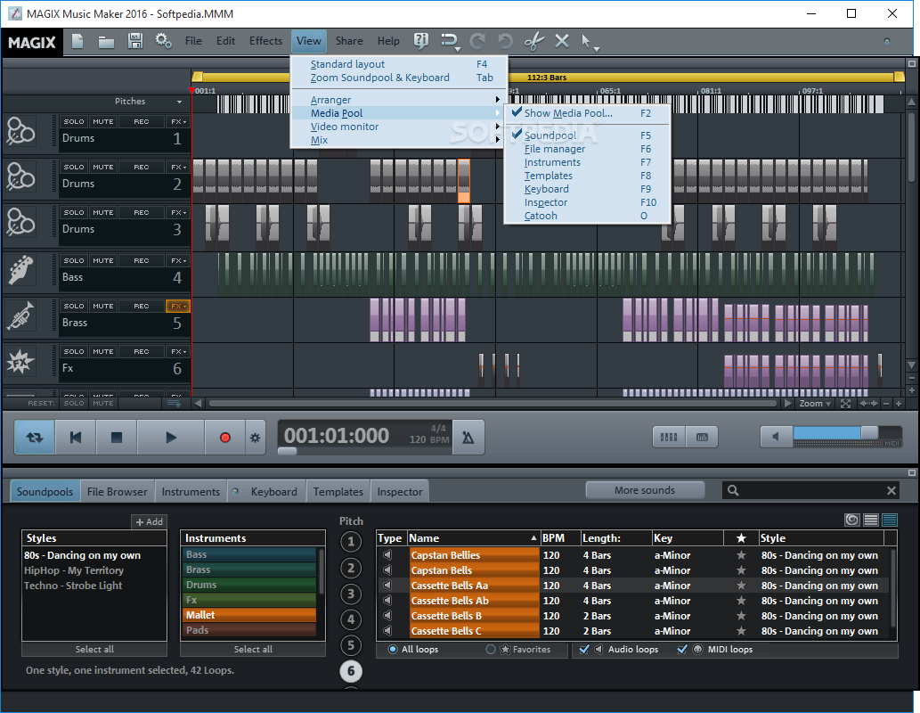Select File manager in submenu

point(587,149)
